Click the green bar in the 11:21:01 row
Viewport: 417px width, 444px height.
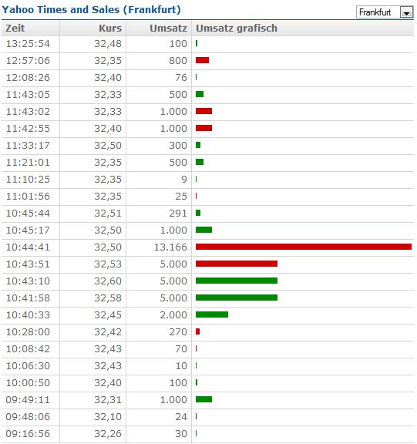(200, 162)
